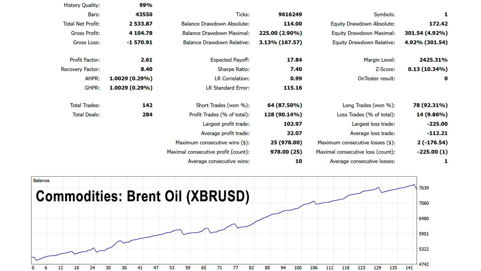Click the Recovery Factor label

(x=80, y=69)
